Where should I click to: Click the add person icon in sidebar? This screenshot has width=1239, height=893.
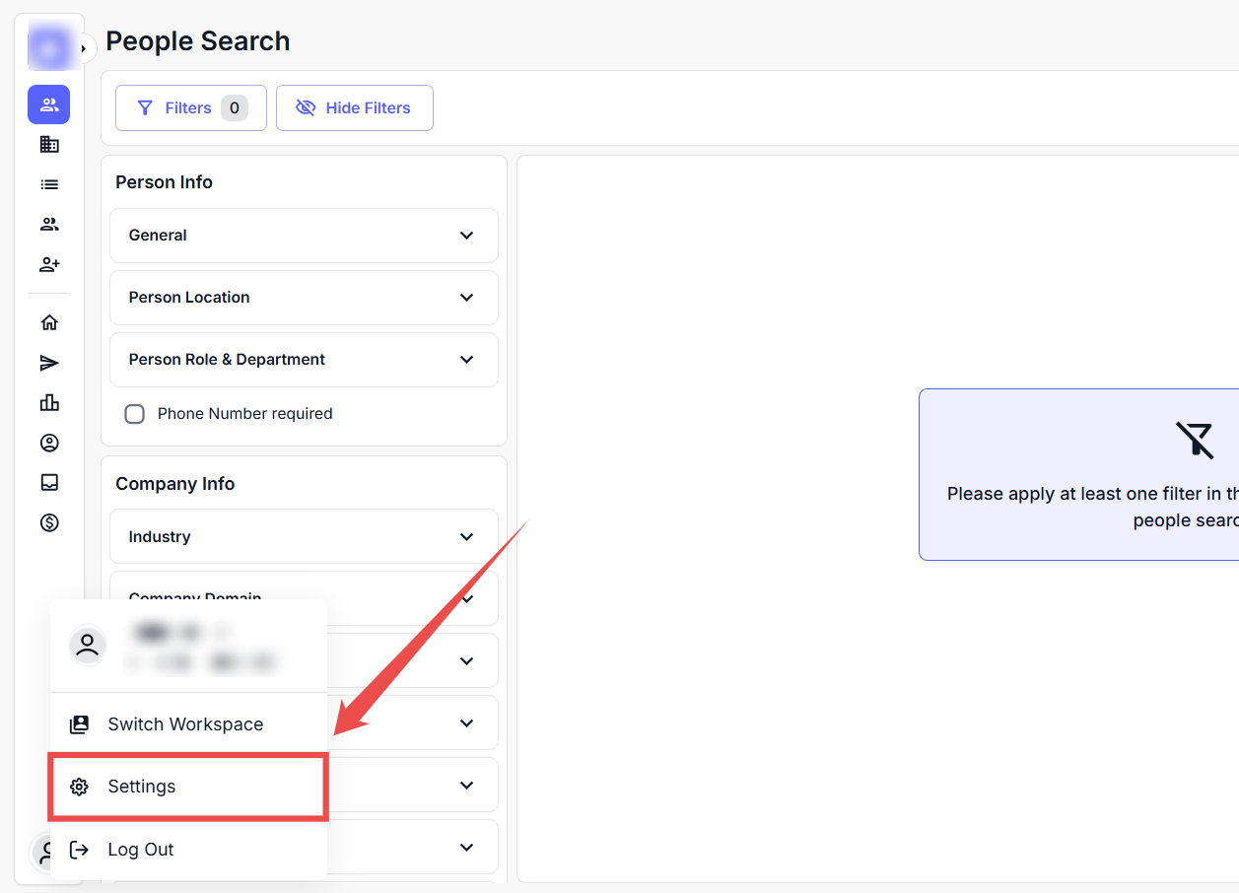click(x=48, y=264)
